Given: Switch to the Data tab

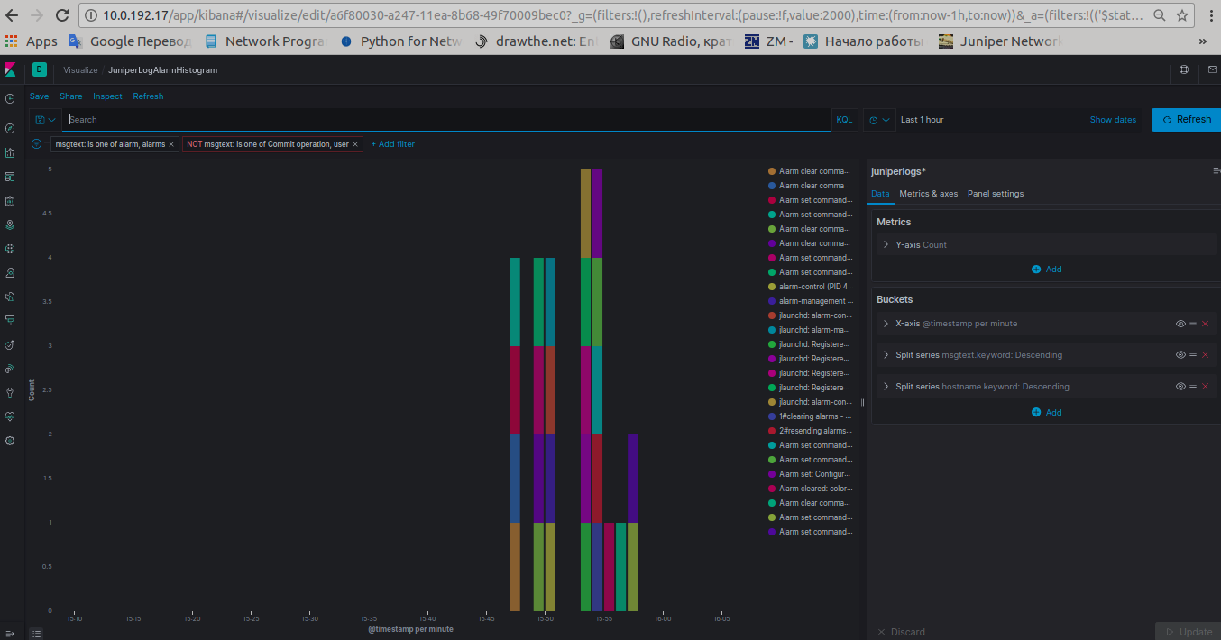Looking at the screenshot, I should coord(880,194).
